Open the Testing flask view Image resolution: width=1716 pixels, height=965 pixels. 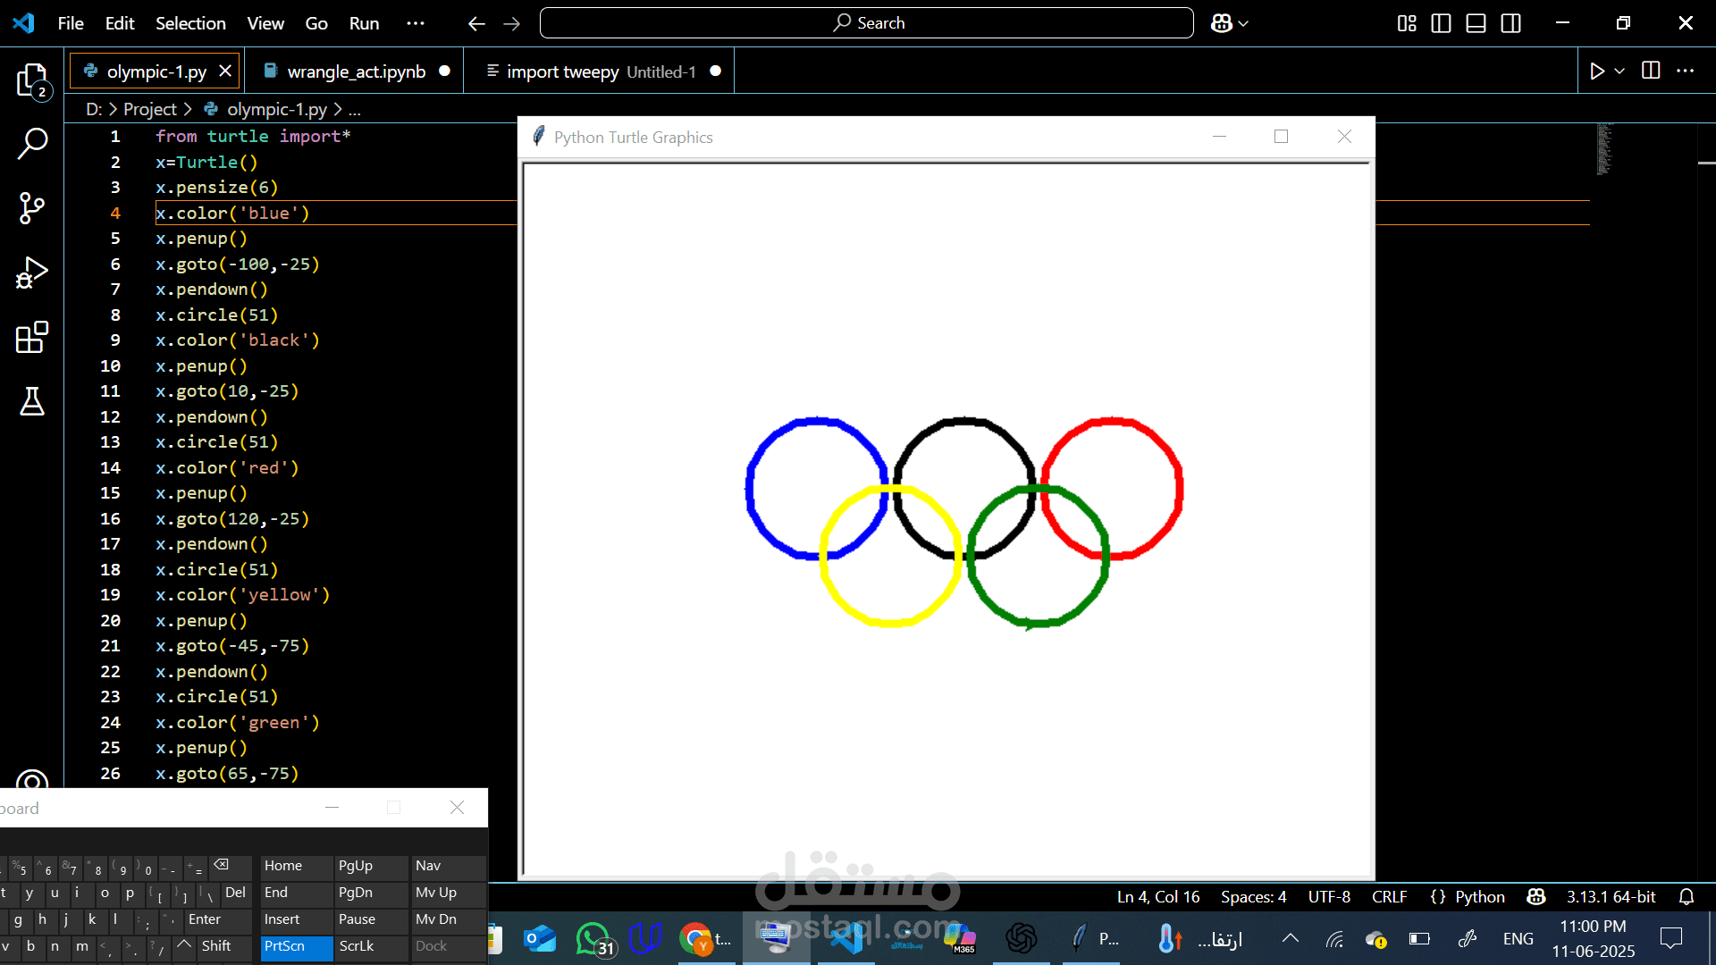[32, 401]
